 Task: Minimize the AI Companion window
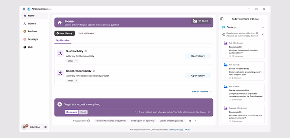pyautogui.click(x=249, y=9)
